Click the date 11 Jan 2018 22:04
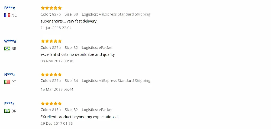This screenshot has width=271, height=129. click(x=56, y=28)
